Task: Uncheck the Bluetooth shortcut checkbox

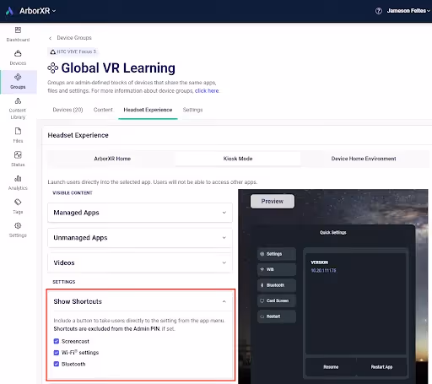Action: pyautogui.click(x=57, y=364)
